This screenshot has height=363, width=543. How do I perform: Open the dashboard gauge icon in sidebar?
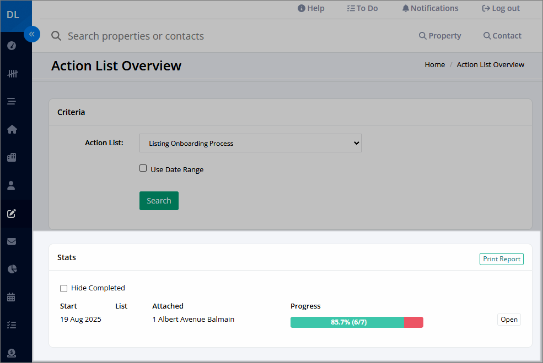[x=12, y=46]
